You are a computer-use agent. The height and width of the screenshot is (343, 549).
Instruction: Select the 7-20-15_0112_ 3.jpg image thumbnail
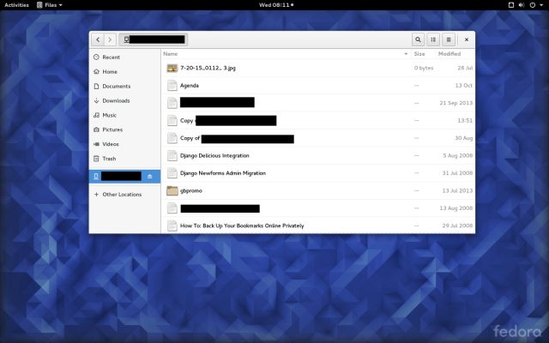coord(172,68)
